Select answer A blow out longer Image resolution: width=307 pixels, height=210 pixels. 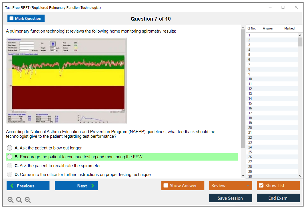(10, 148)
